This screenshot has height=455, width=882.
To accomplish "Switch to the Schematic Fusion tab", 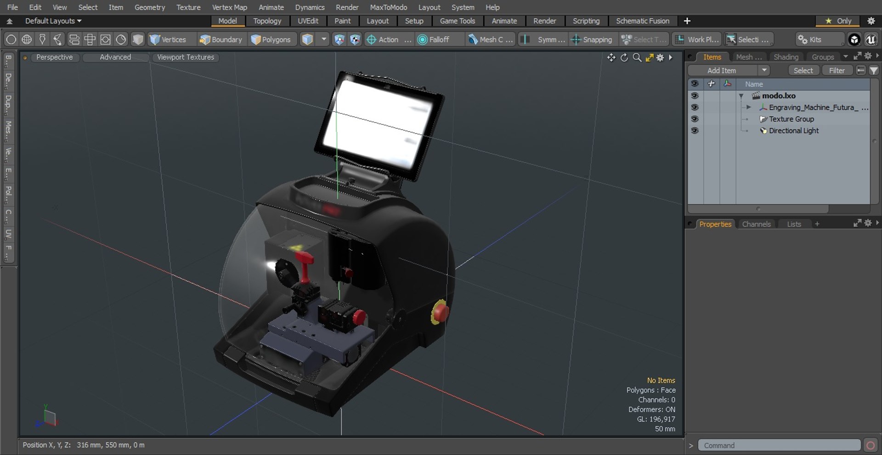I will 642,21.
